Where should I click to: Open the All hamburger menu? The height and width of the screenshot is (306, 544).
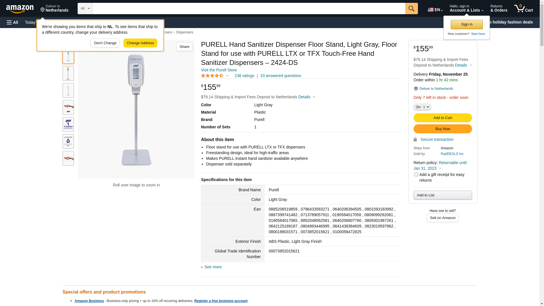click(12, 22)
